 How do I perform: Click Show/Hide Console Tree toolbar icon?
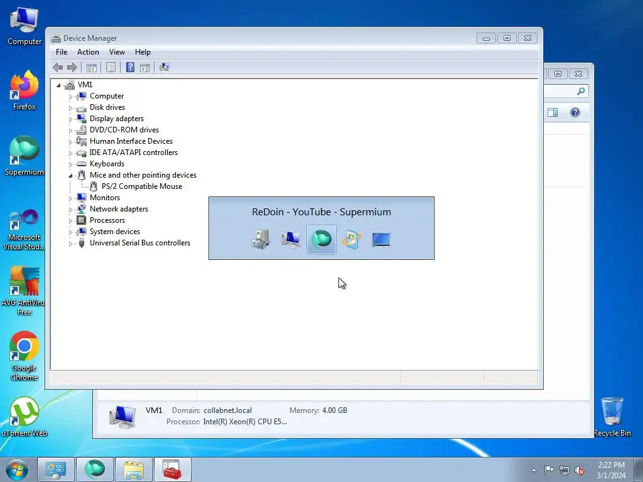click(x=92, y=68)
